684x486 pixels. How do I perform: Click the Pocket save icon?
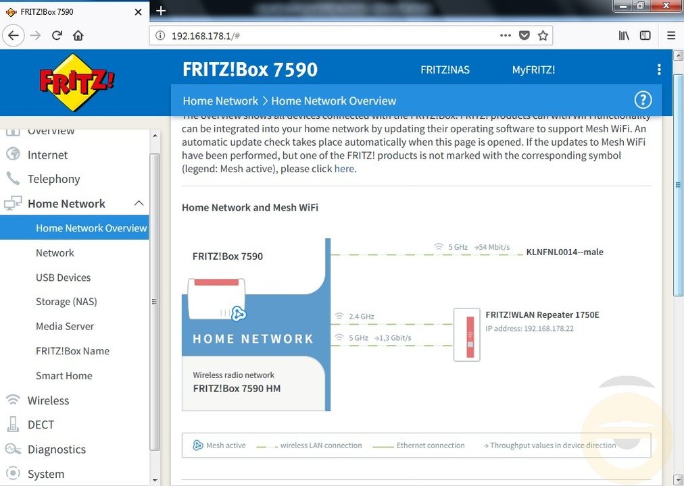tap(524, 36)
